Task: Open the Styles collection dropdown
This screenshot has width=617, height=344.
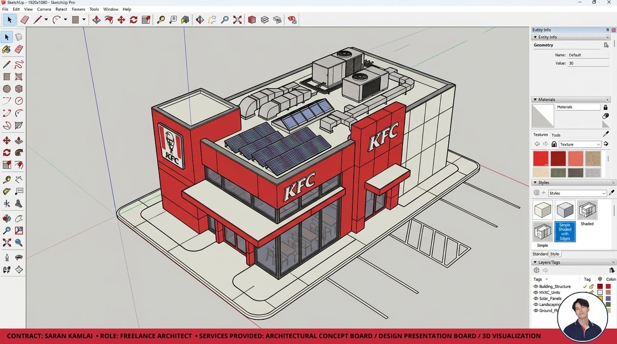Action: click(x=578, y=193)
